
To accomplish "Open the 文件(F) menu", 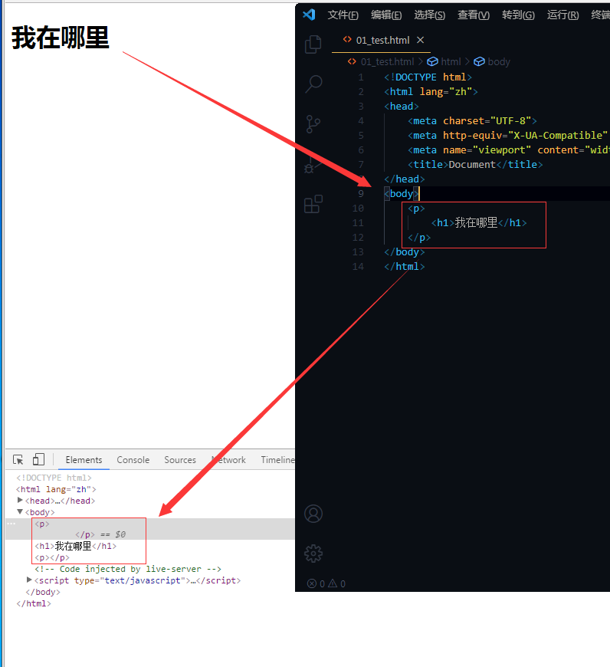I will click(343, 15).
